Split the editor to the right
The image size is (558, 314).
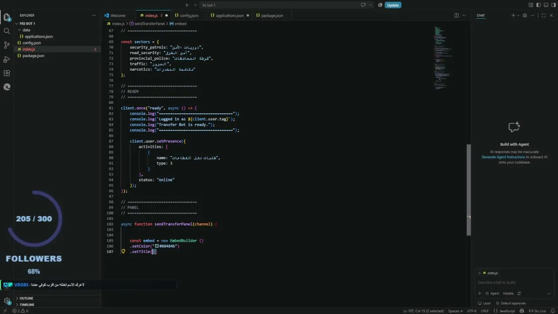(456, 15)
